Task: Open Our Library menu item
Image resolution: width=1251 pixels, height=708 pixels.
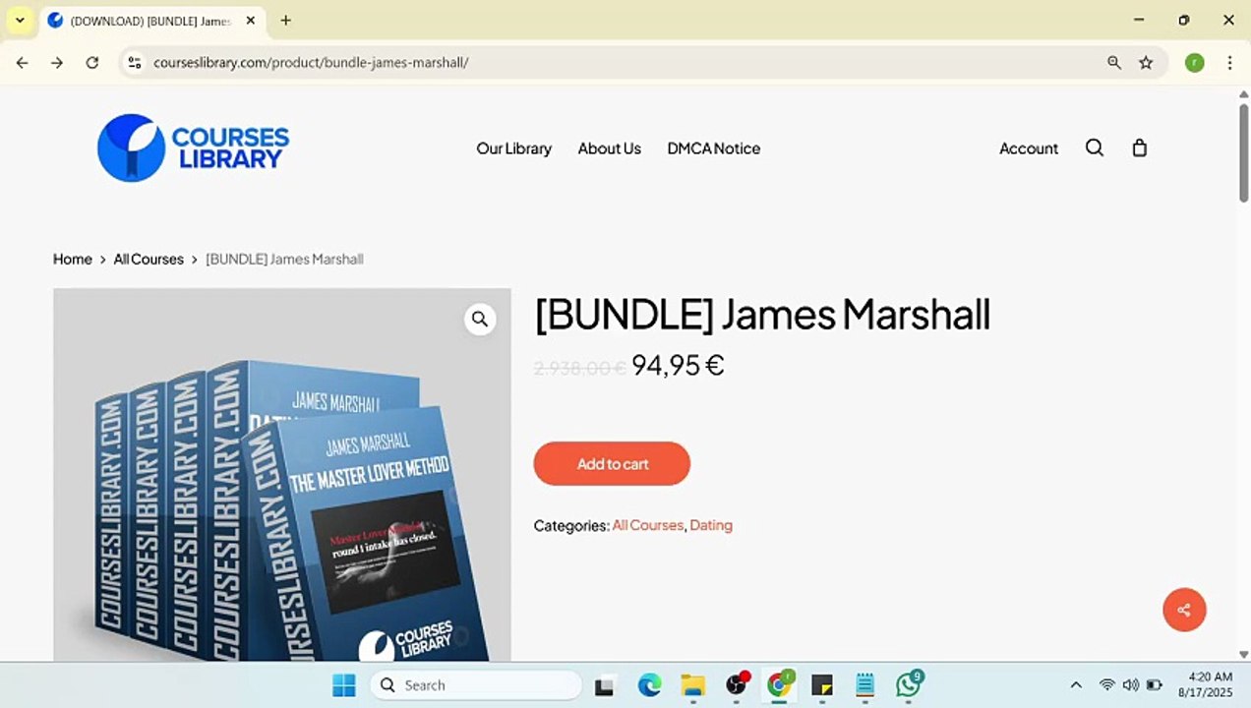Action: (x=513, y=148)
